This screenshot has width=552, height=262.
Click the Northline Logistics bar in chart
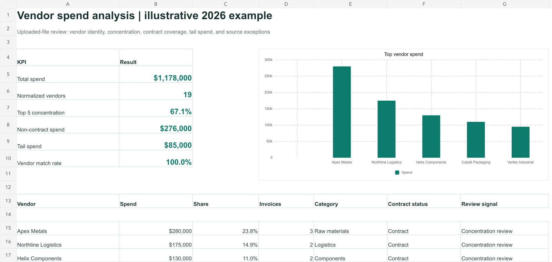(386, 129)
